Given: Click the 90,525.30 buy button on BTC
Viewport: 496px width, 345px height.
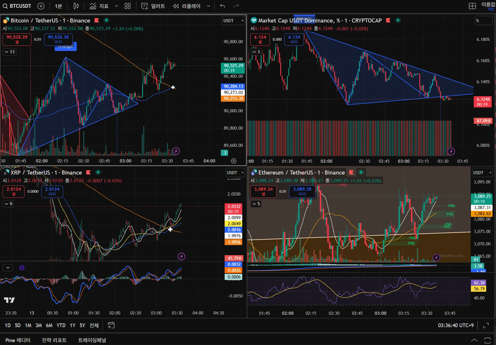Looking at the screenshot, I should click(58, 39).
